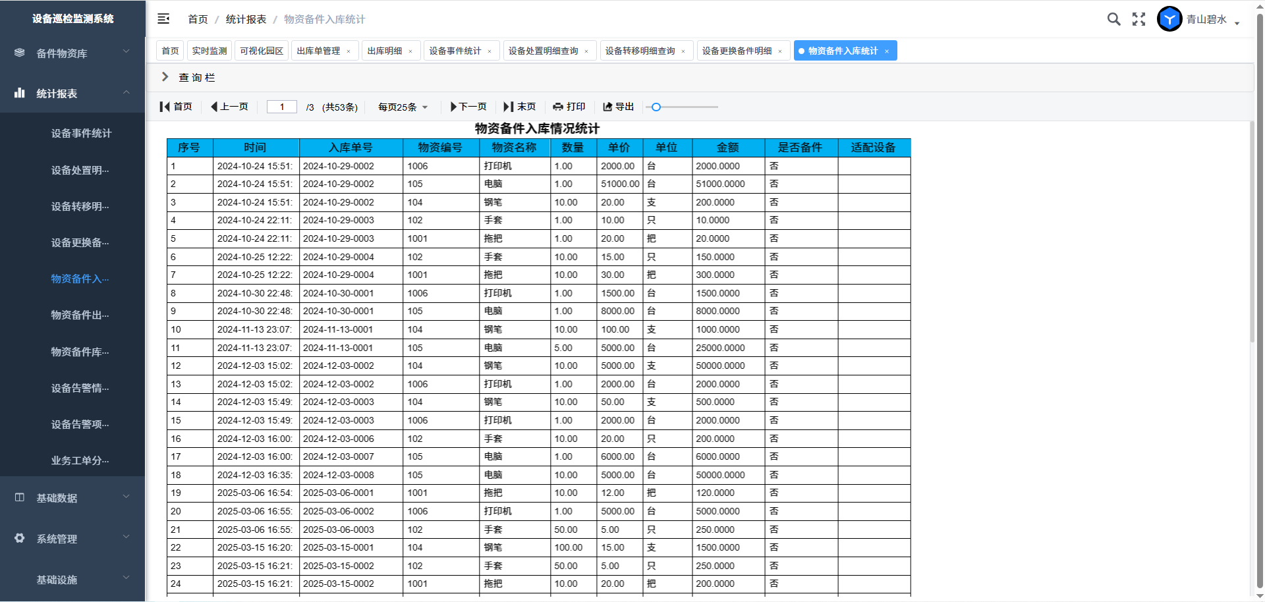Collapse the 统计报表 sidebar menu
The image size is (1265, 602).
point(72,94)
